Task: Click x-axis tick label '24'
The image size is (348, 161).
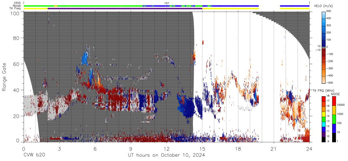Action: [x=309, y=149]
